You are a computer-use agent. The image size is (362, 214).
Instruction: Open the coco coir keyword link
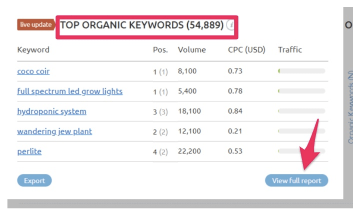[33, 71]
